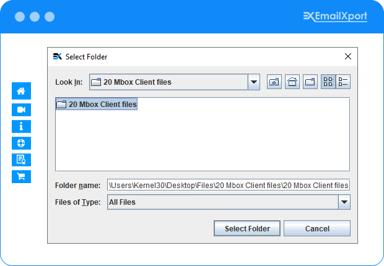Click the license certificate sidebar icon
Screen dimensions: 384x266
click(21, 160)
